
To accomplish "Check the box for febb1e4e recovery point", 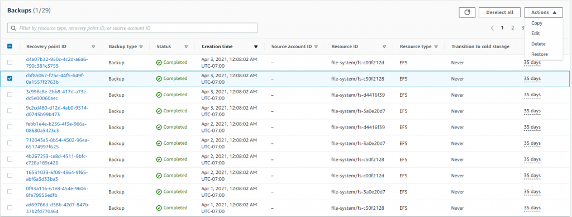I will pos(10,127).
